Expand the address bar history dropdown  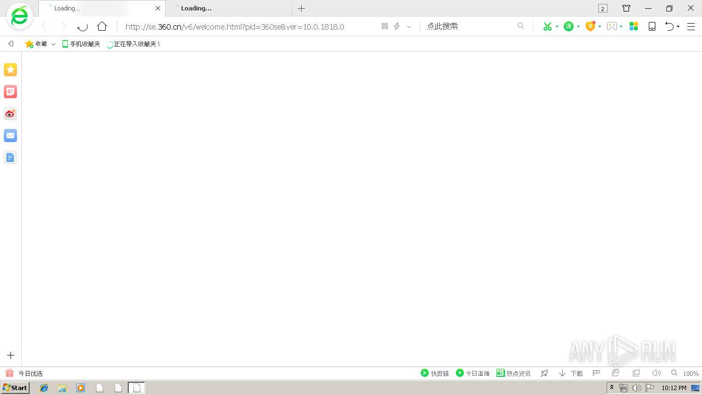click(409, 26)
